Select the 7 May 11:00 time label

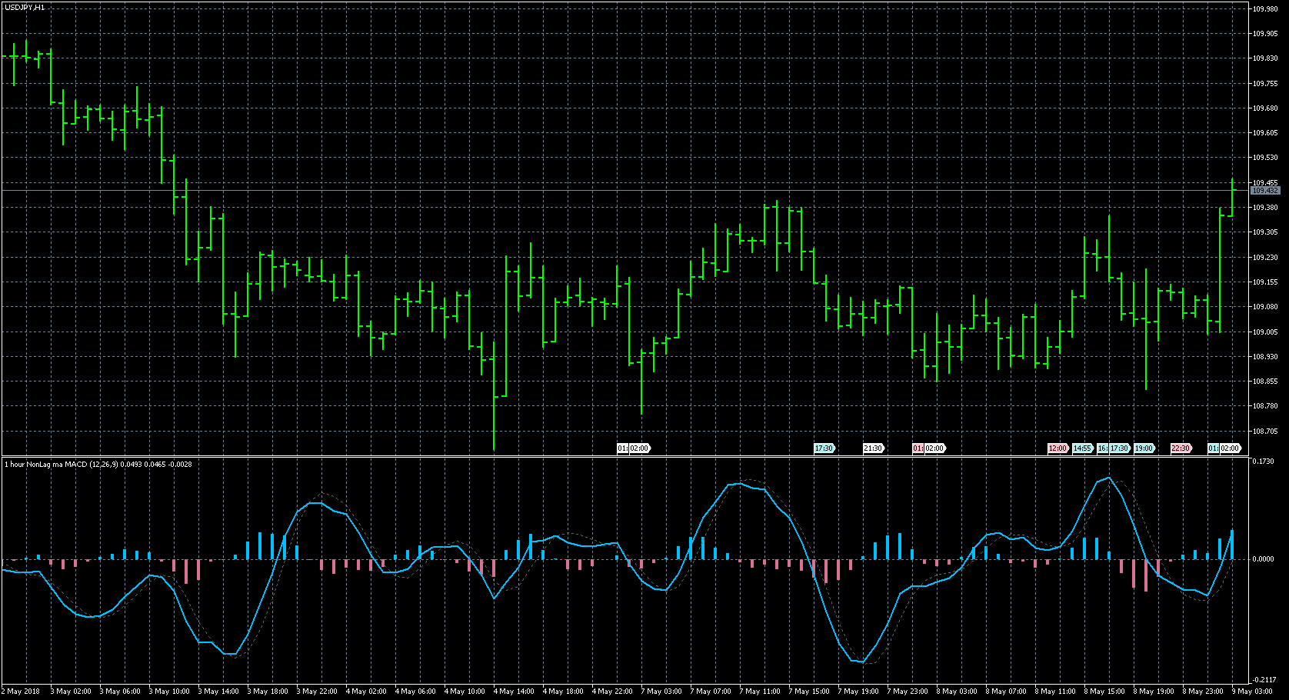pyautogui.click(x=760, y=692)
